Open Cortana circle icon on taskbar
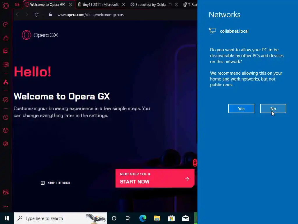The height and width of the screenshot is (224, 298). click(x=114, y=218)
